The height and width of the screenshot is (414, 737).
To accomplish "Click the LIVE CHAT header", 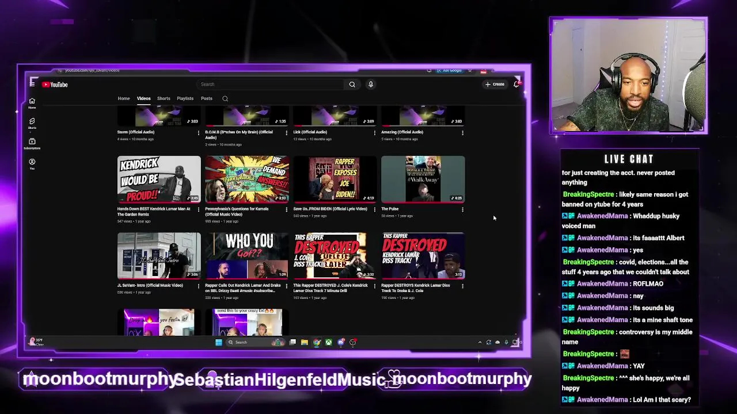I will tap(629, 159).
